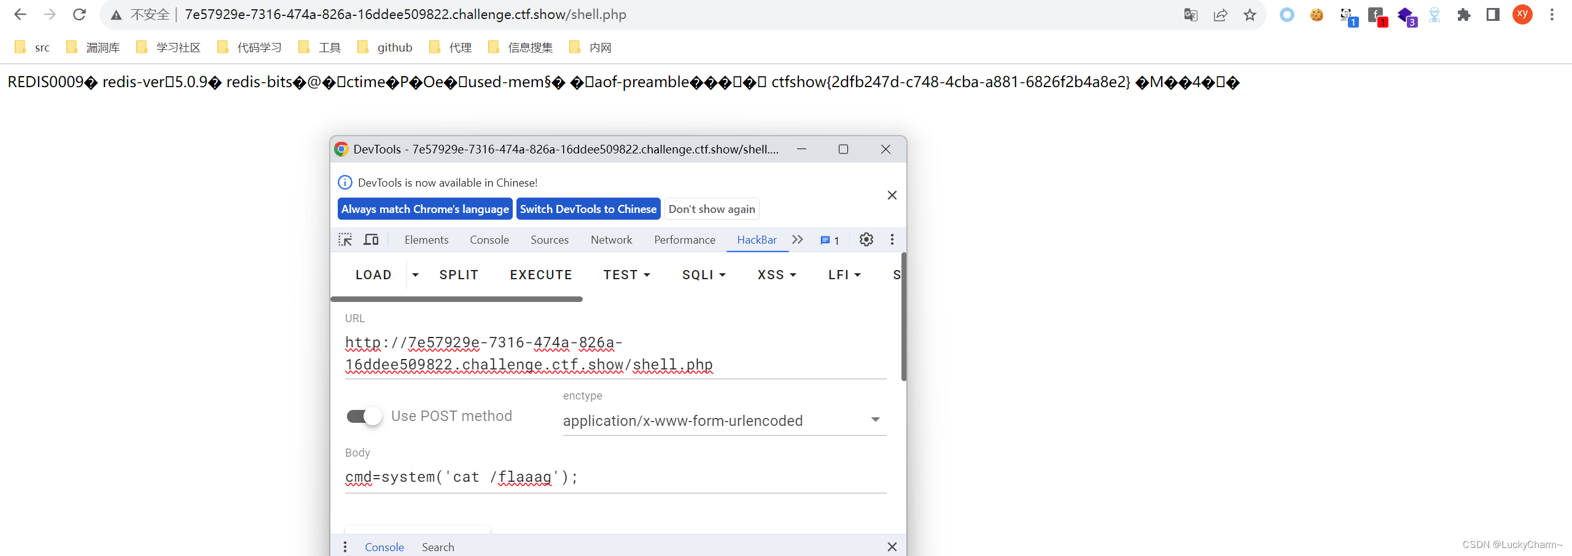Open the 内网 bookmark folder

[x=591, y=47]
